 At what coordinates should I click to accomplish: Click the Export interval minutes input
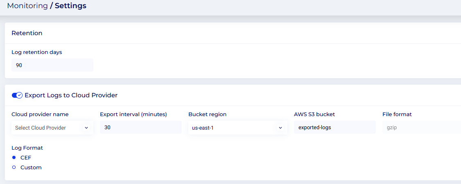(x=140, y=127)
